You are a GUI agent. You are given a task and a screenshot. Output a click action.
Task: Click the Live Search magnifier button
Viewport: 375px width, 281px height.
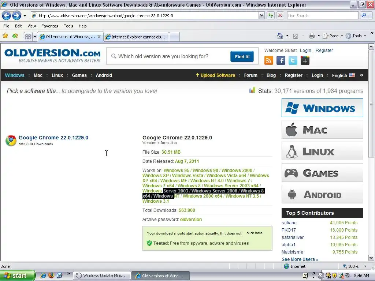(x=364, y=15)
